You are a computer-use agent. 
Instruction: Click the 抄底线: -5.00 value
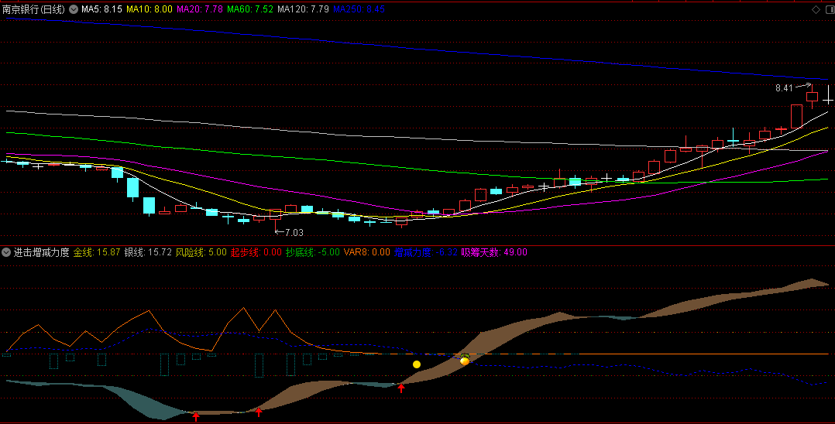click(x=313, y=252)
